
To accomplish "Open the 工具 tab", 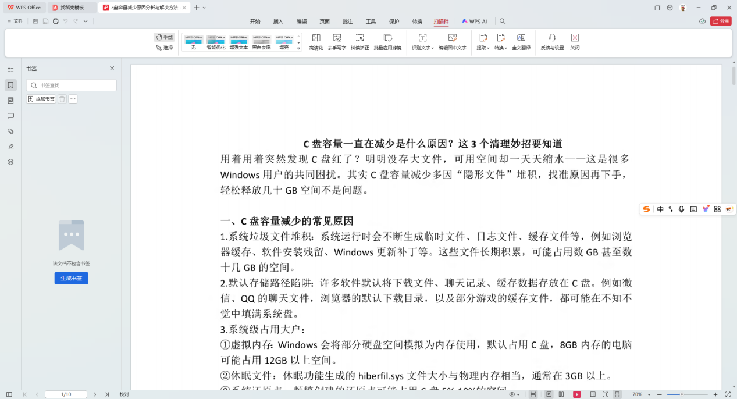I will click(371, 22).
